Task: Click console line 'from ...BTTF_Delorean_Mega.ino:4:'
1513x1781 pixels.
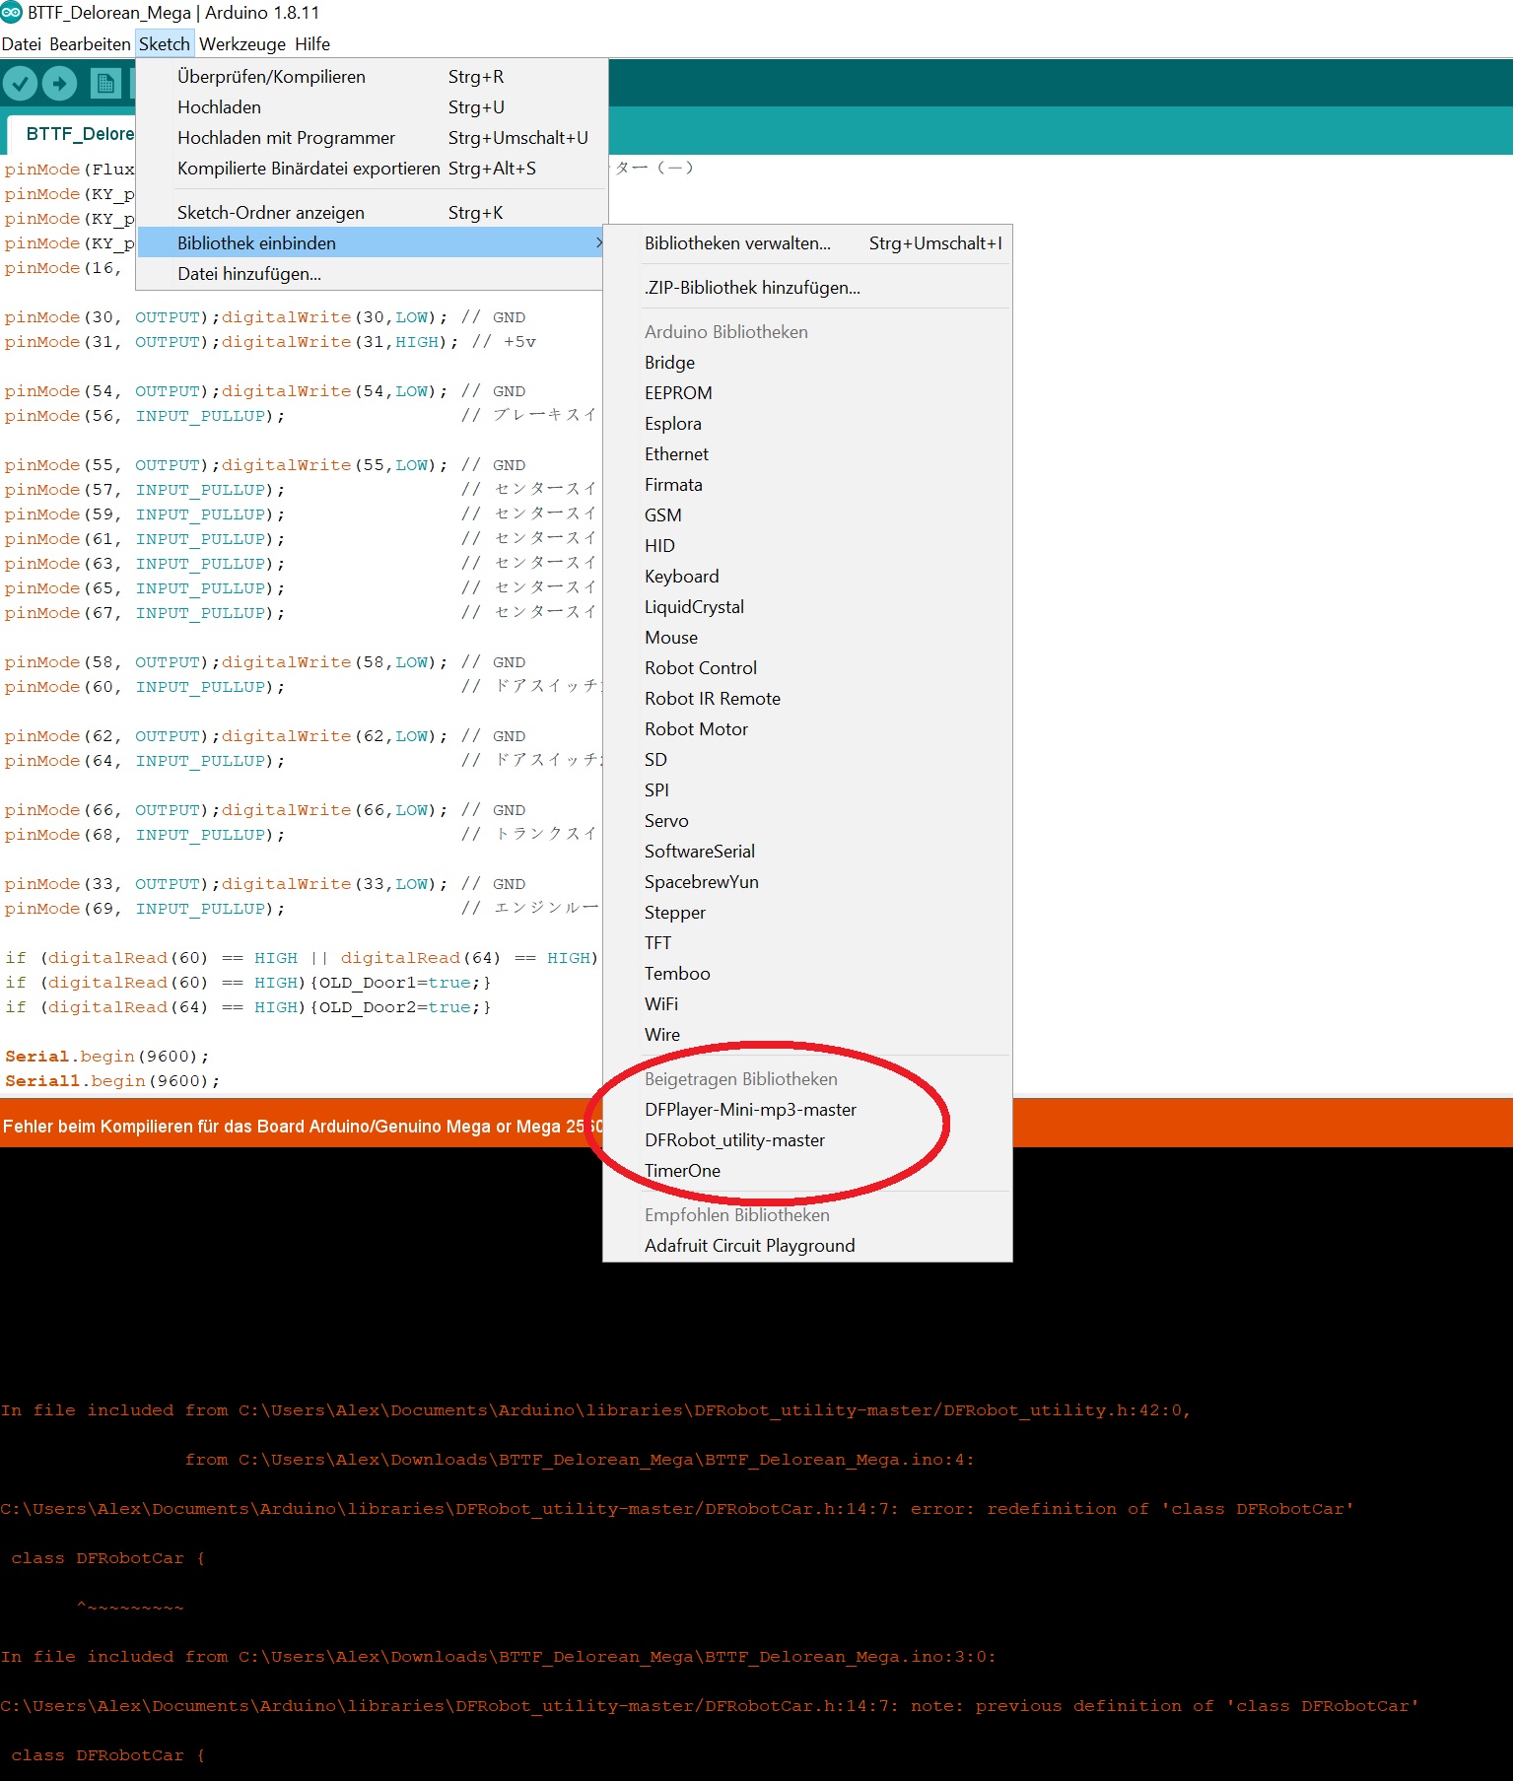Action: [x=580, y=1460]
